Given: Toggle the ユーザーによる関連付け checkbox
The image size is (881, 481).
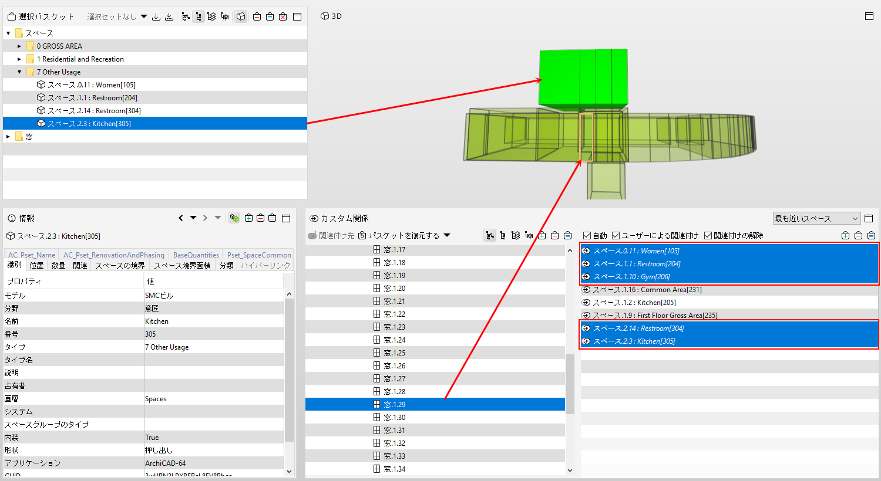Looking at the screenshot, I should [x=616, y=235].
